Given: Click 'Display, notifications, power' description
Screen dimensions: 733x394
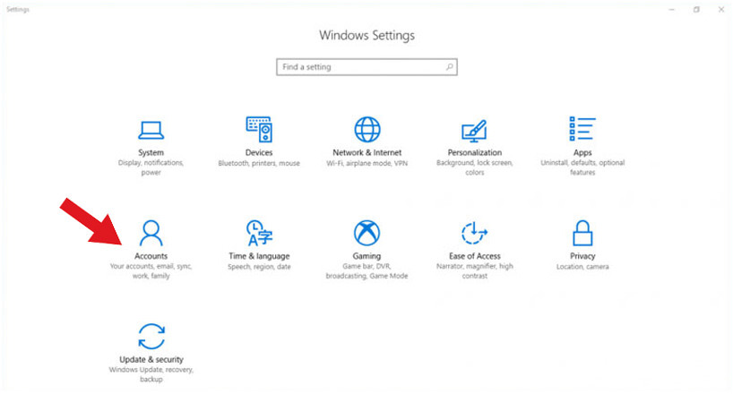Looking at the screenshot, I should click(151, 167).
